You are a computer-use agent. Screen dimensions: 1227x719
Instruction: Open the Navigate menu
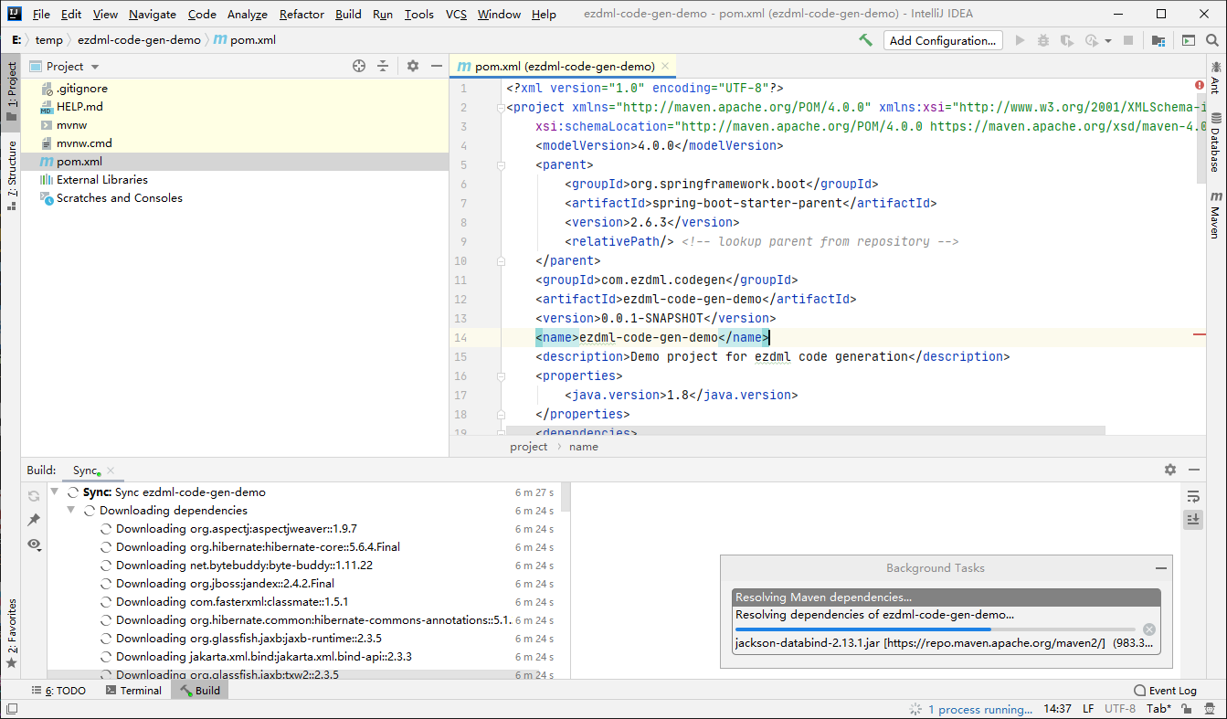tap(153, 14)
